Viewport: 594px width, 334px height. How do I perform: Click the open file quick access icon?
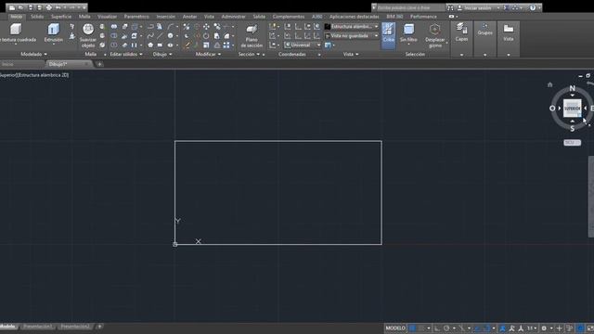pyautogui.click(x=21, y=7)
